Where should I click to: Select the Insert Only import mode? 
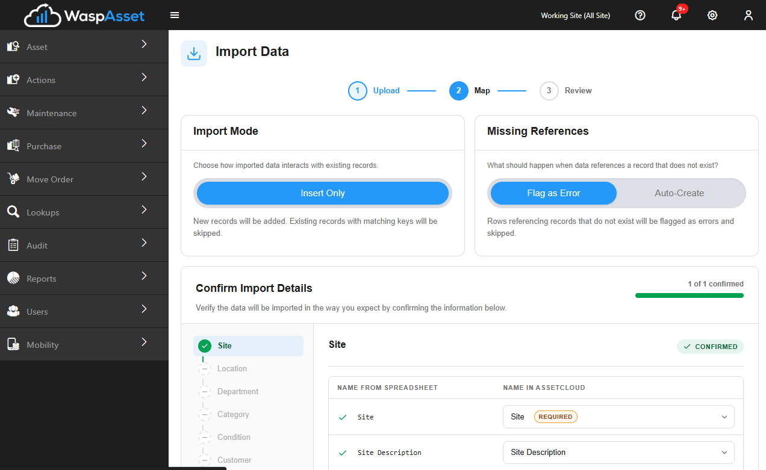323,193
